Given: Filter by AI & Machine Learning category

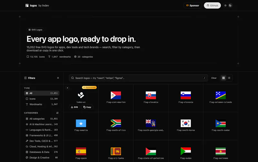Looking at the screenshot, I should point(42,124).
